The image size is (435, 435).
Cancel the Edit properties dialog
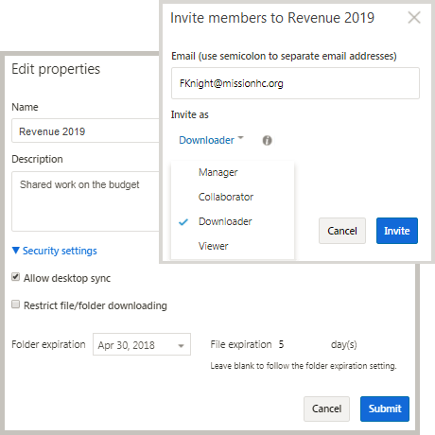(326, 409)
